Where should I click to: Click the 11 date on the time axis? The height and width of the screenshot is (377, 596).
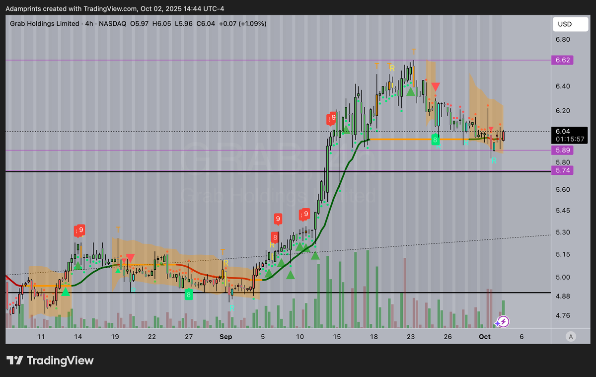coord(41,337)
